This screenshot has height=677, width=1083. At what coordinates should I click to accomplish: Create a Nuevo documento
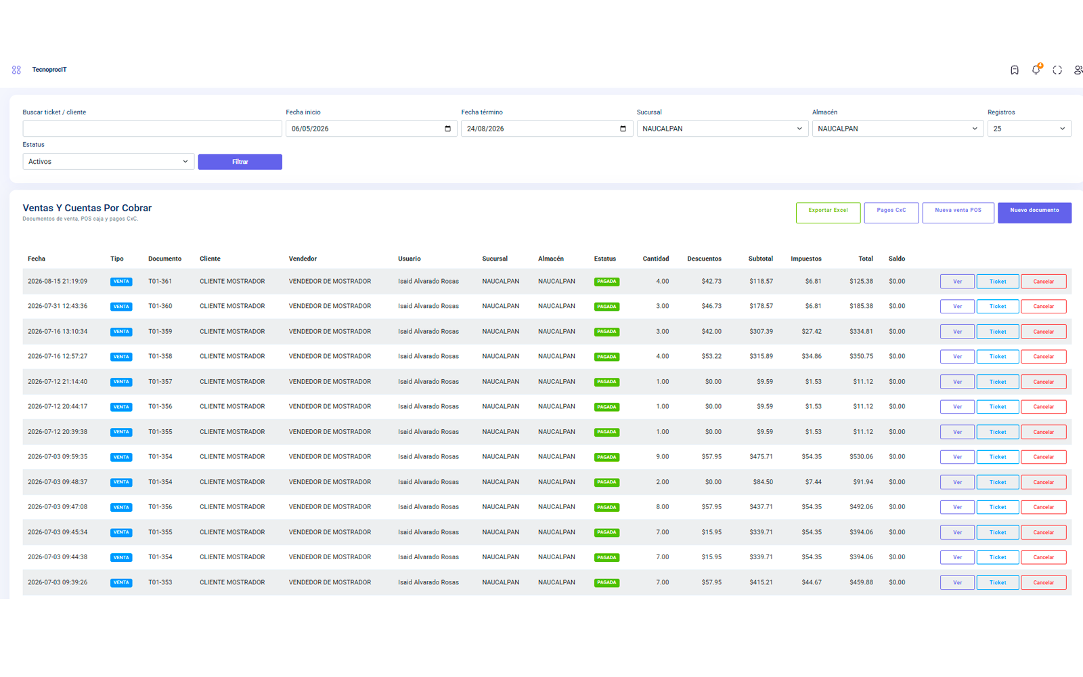(x=1034, y=213)
